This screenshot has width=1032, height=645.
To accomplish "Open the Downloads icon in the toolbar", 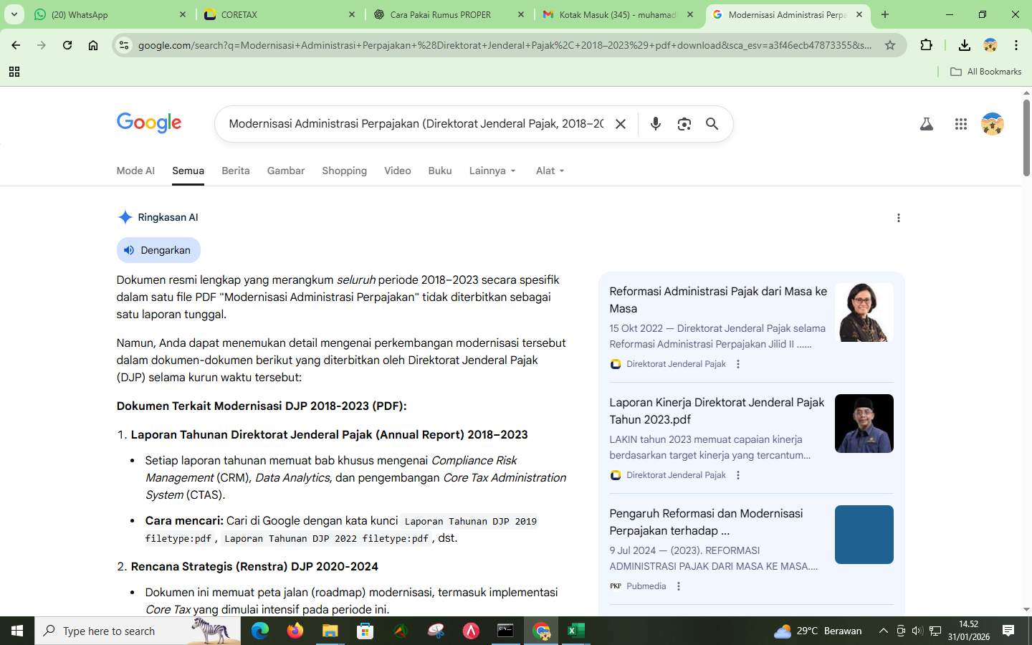I will (964, 44).
